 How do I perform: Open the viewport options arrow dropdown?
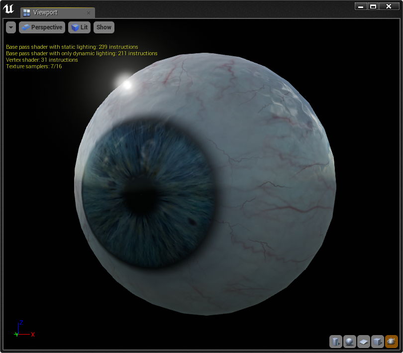pos(11,27)
